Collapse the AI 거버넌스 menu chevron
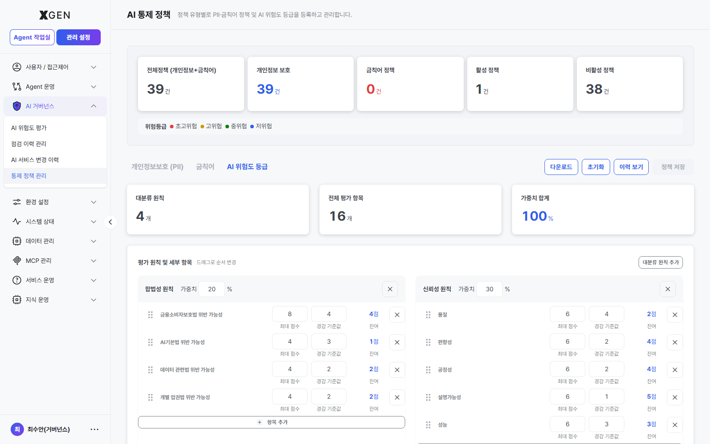Image resolution: width=710 pixels, height=444 pixels. (x=94, y=106)
